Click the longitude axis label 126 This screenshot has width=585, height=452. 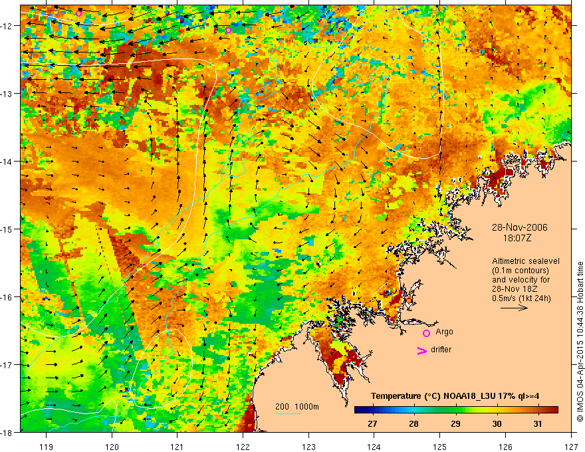(x=505, y=447)
